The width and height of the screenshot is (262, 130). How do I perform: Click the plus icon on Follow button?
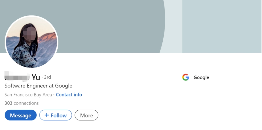(x=47, y=115)
